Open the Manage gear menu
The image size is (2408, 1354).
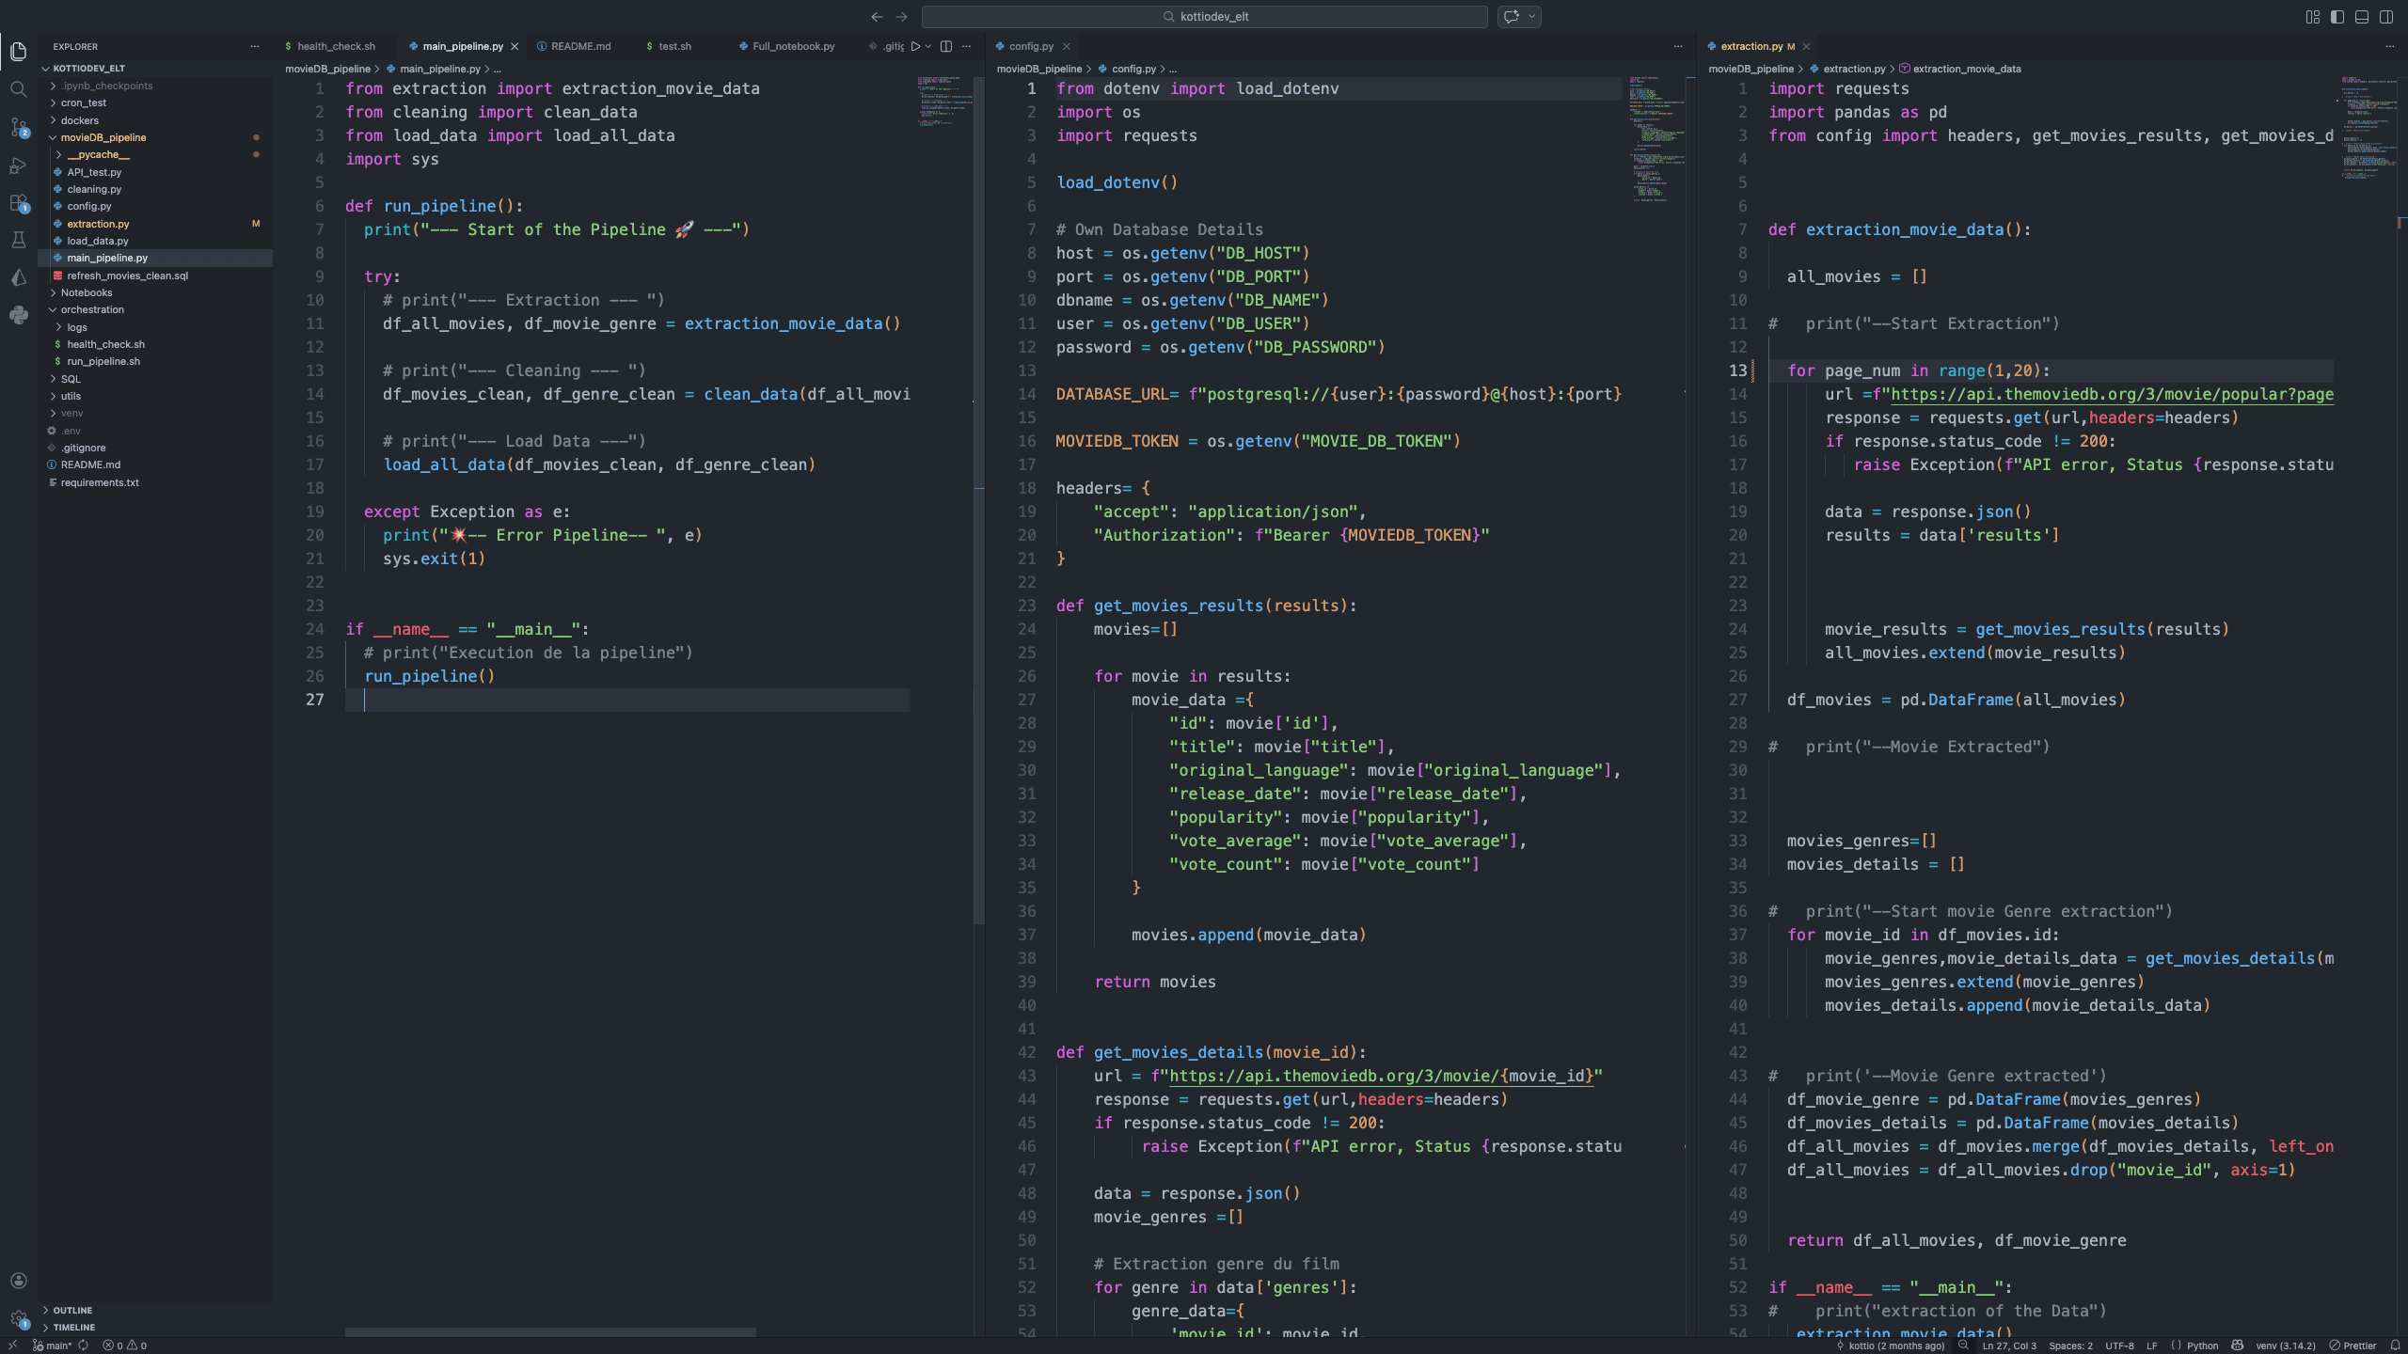pos(18,1318)
